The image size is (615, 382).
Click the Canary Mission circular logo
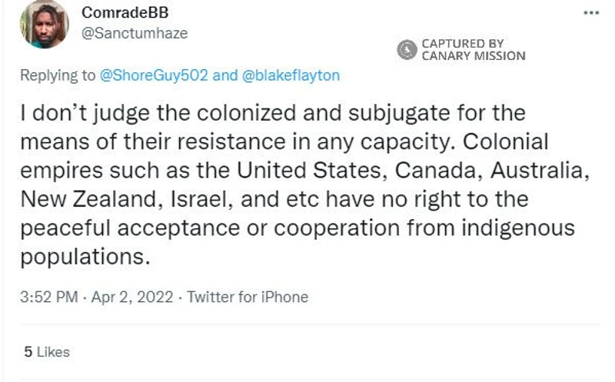pyautogui.click(x=407, y=50)
